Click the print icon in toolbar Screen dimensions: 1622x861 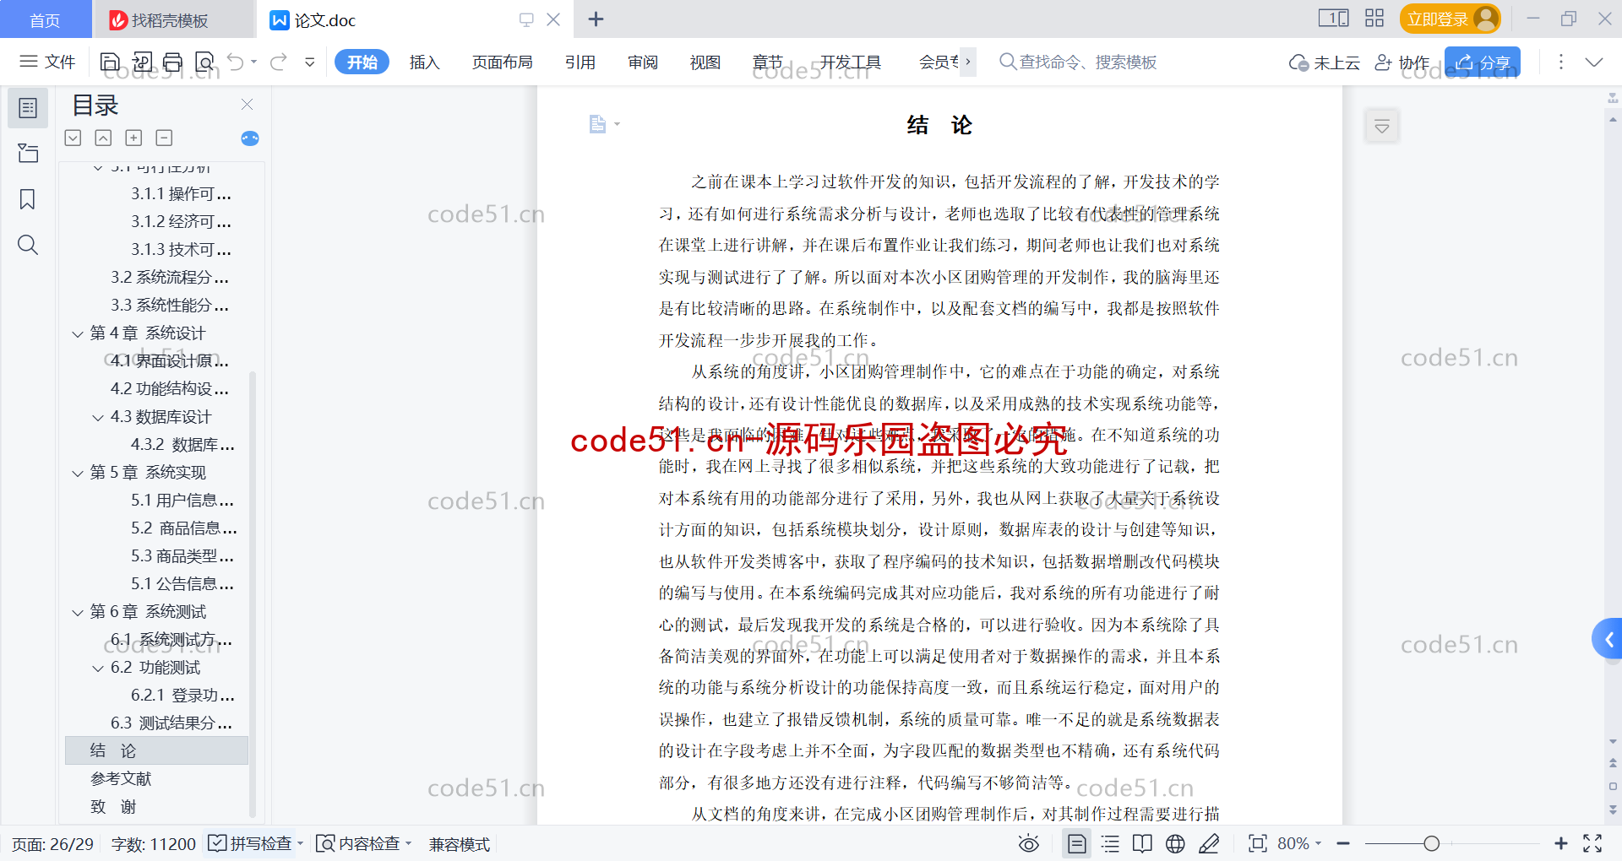coord(173,62)
